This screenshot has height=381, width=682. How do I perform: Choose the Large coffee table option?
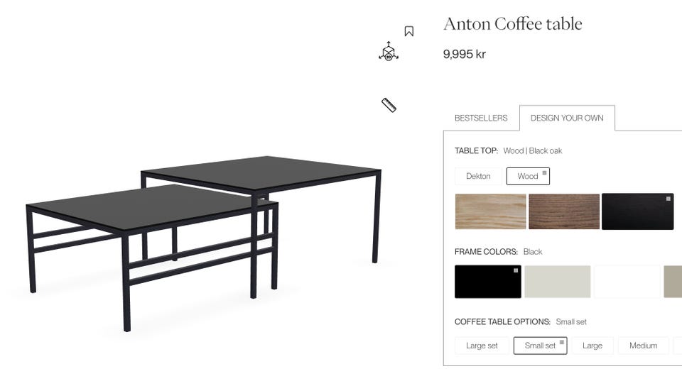[x=592, y=346]
